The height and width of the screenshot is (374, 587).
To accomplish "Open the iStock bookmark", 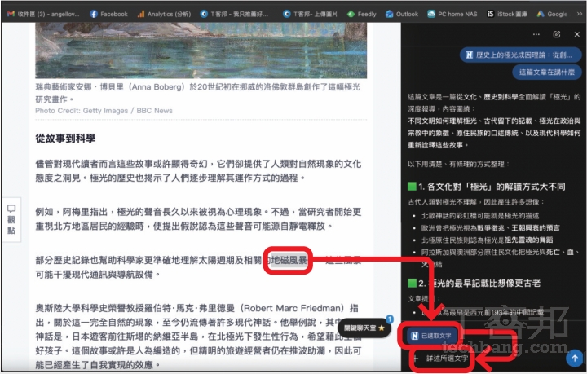I will pos(507,14).
